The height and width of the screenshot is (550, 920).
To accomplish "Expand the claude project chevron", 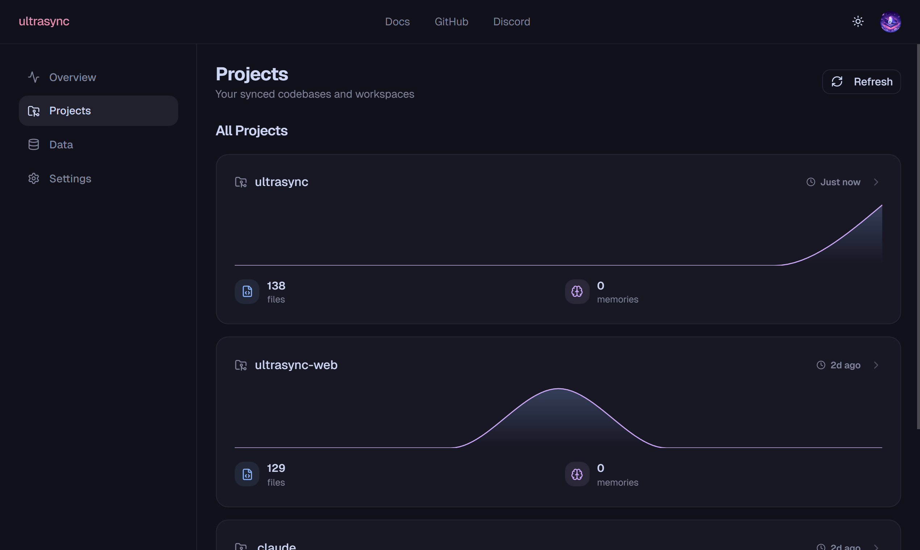I will tap(876, 547).
